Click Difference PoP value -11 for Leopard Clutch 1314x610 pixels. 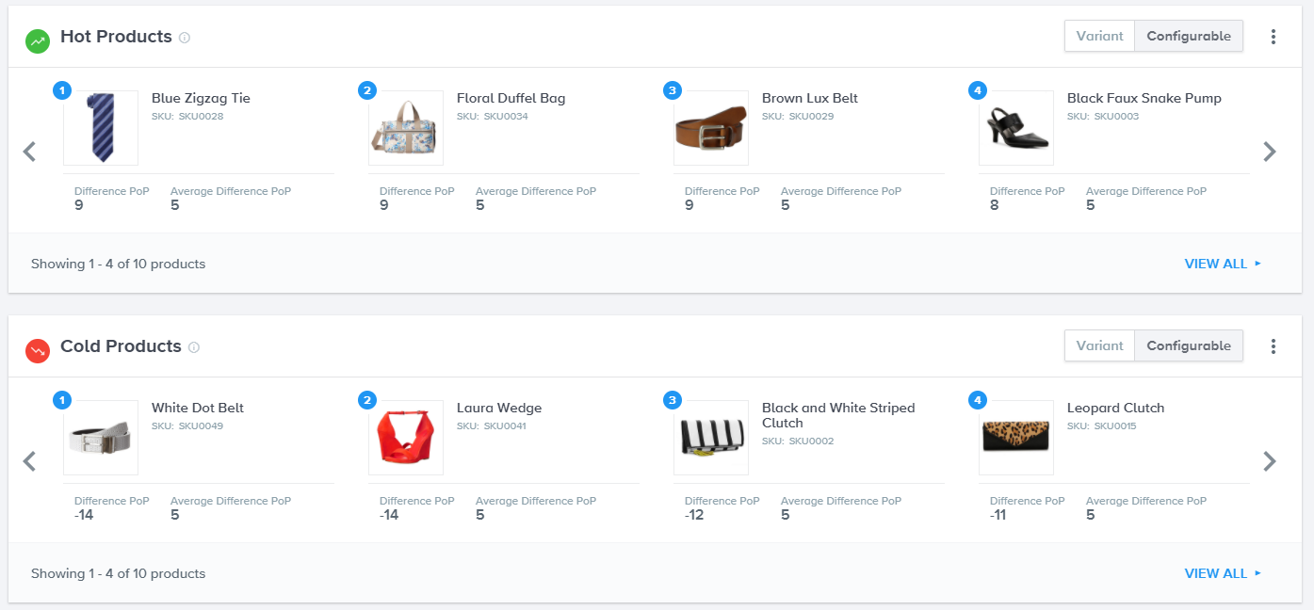(x=998, y=515)
